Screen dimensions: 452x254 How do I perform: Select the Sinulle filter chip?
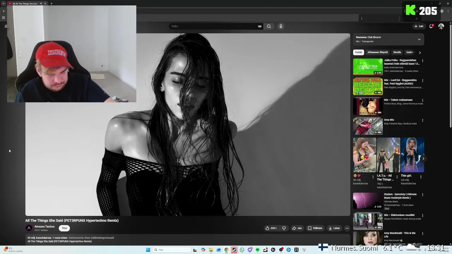tap(397, 52)
